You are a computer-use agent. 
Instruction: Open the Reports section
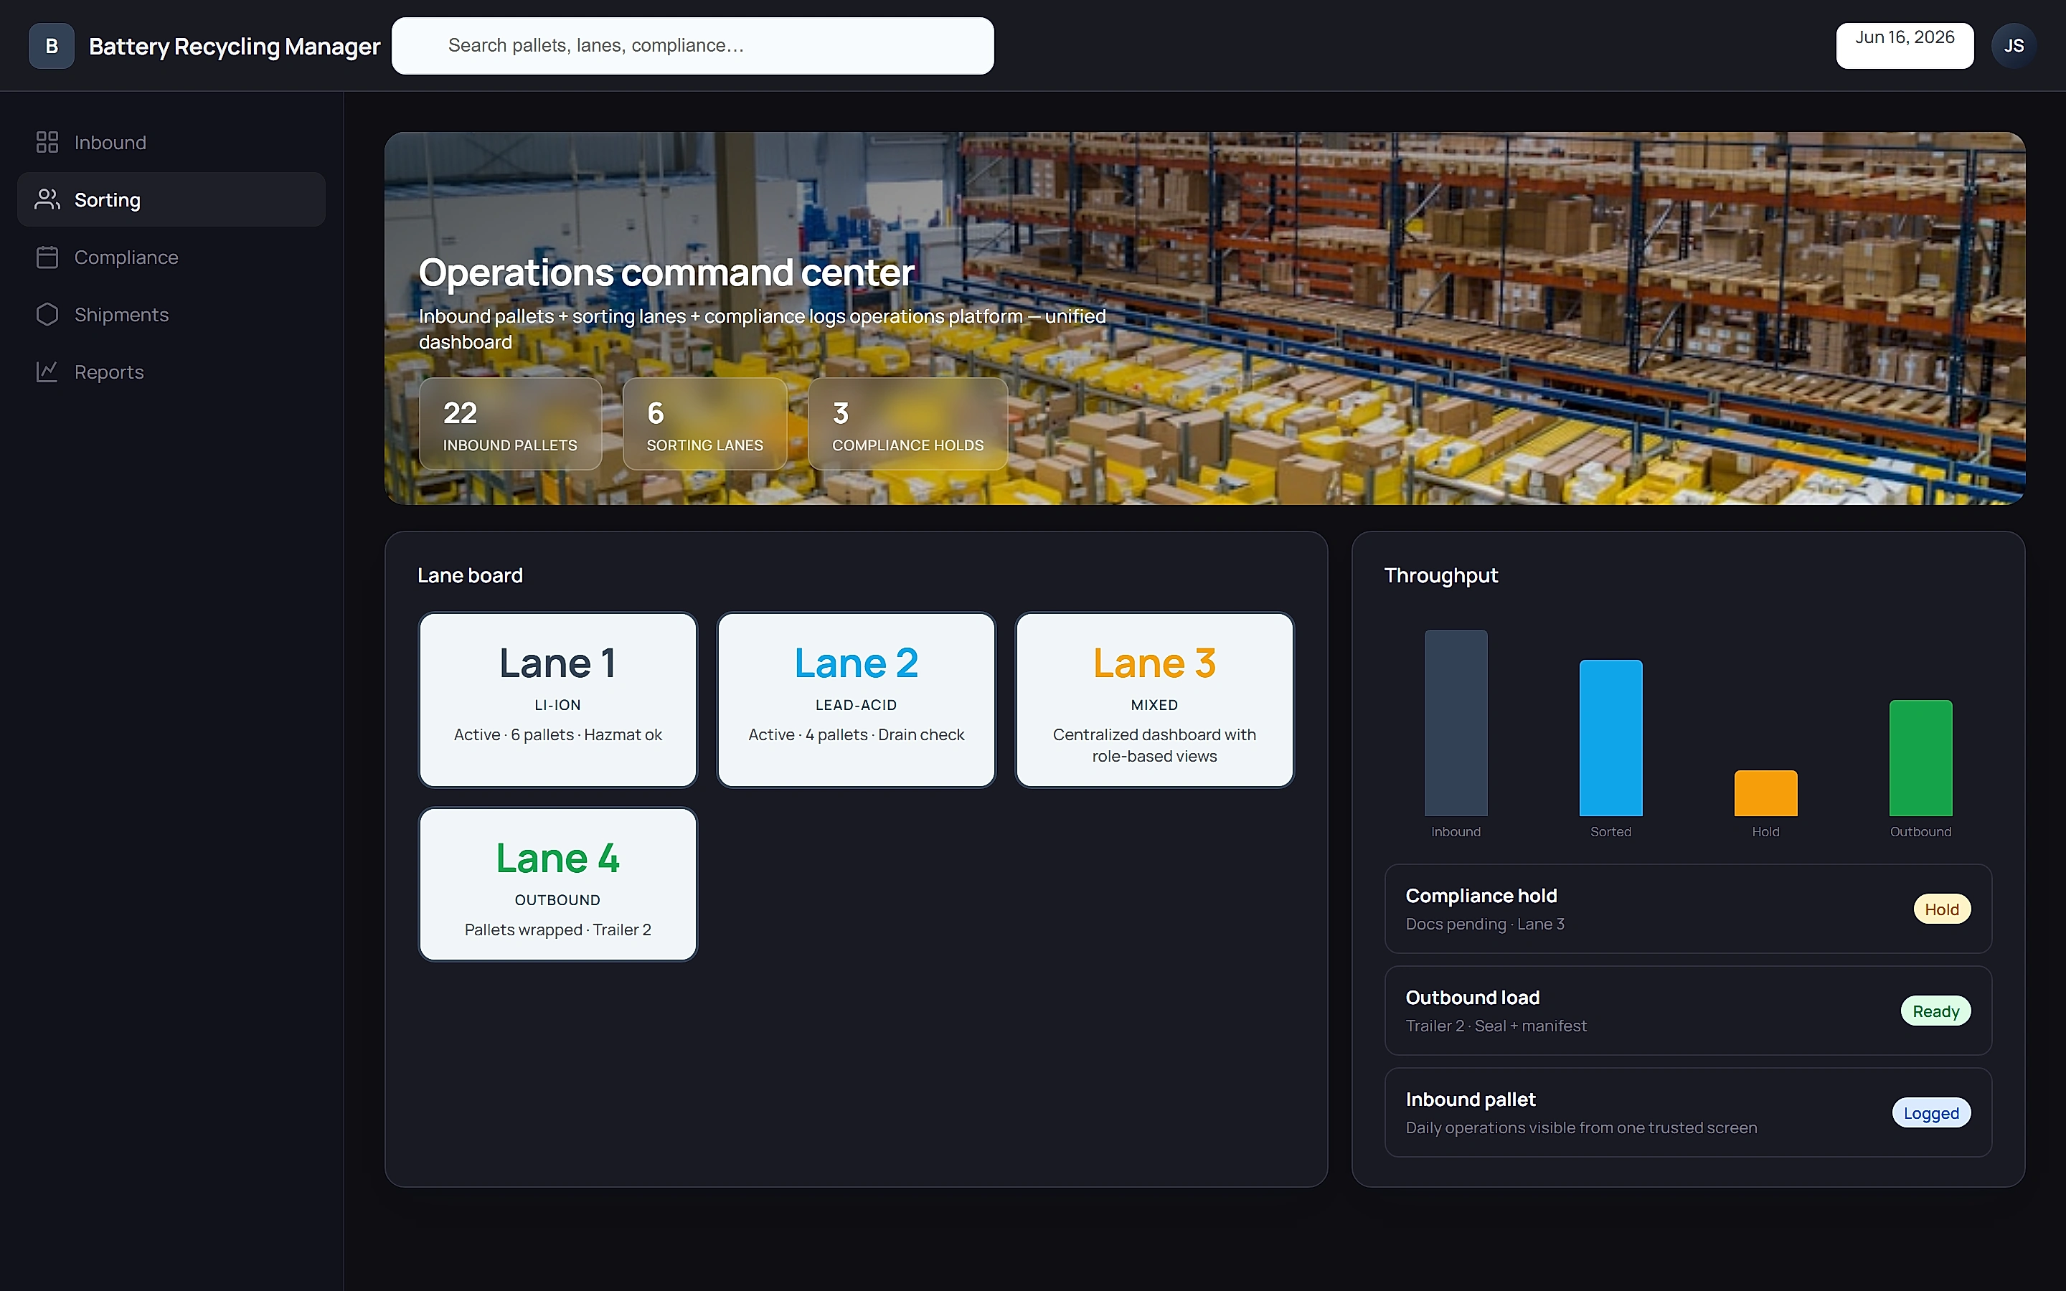(x=171, y=372)
